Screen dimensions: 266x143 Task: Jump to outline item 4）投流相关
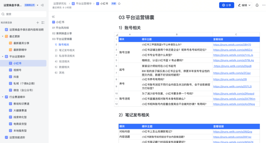[62, 61]
